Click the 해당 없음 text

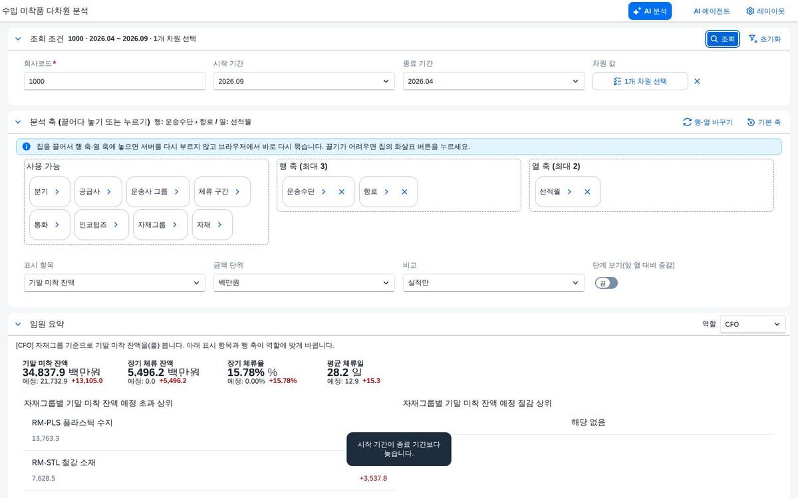click(x=589, y=422)
